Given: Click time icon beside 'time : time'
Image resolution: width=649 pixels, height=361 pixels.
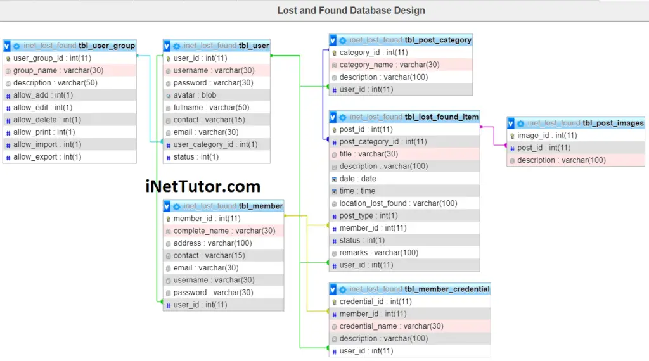Looking at the screenshot, I should (x=334, y=191).
